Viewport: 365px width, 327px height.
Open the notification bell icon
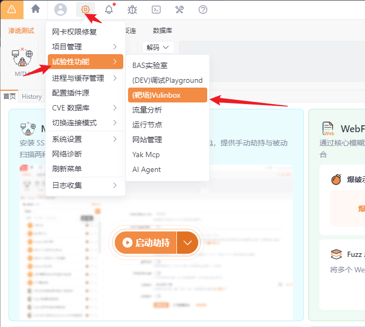(109, 10)
